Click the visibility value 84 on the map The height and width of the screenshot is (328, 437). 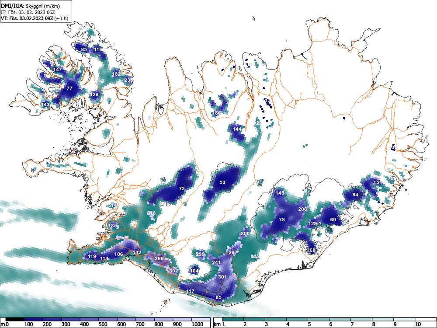click(x=355, y=195)
